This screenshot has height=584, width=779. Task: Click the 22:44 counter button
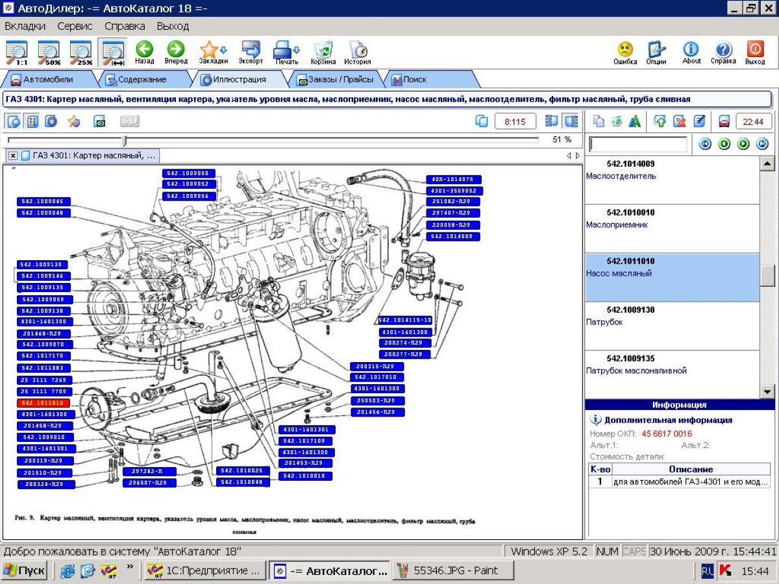(754, 121)
